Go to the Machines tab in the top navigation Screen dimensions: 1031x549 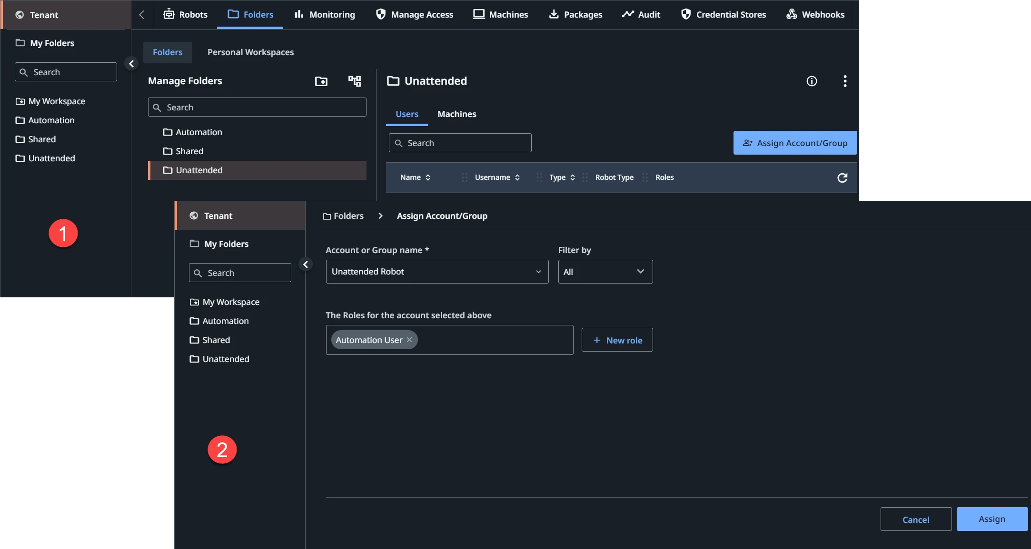pyautogui.click(x=500, y=14)
